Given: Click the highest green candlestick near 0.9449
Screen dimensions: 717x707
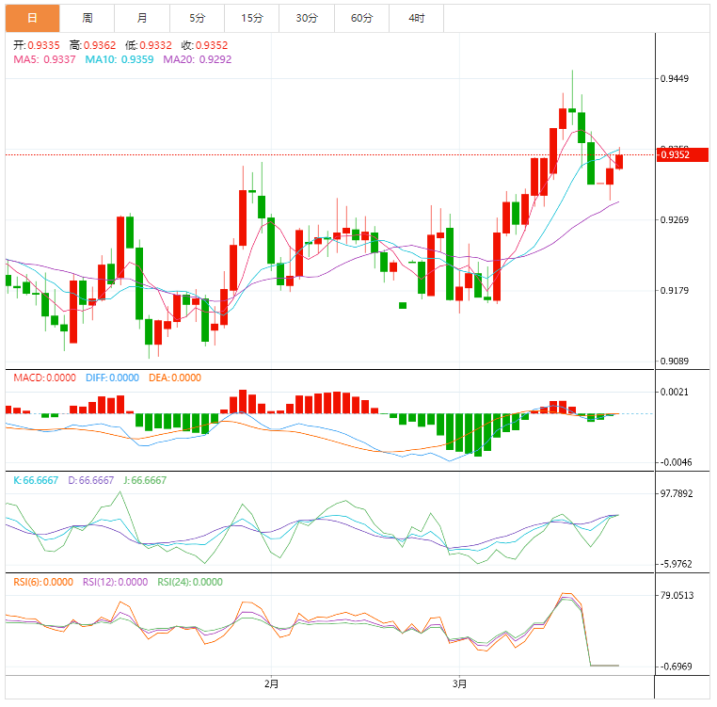Looking at the screenshot, I should [572, 110].
